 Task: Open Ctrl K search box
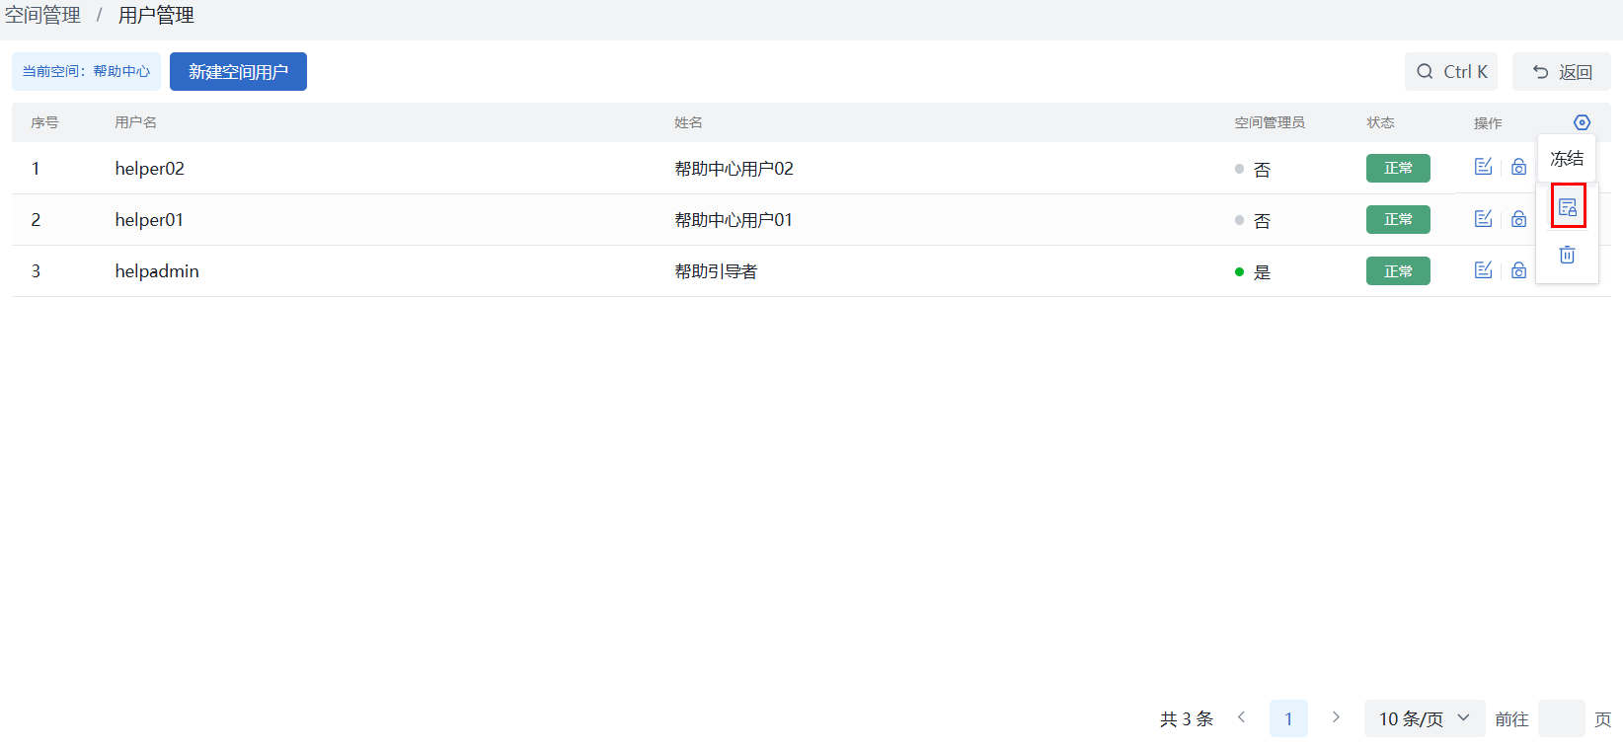1451,71
